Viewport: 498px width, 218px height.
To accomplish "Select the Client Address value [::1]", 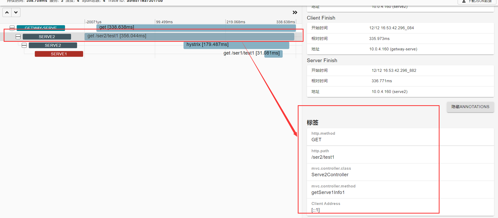I will (x=315, y=210).
